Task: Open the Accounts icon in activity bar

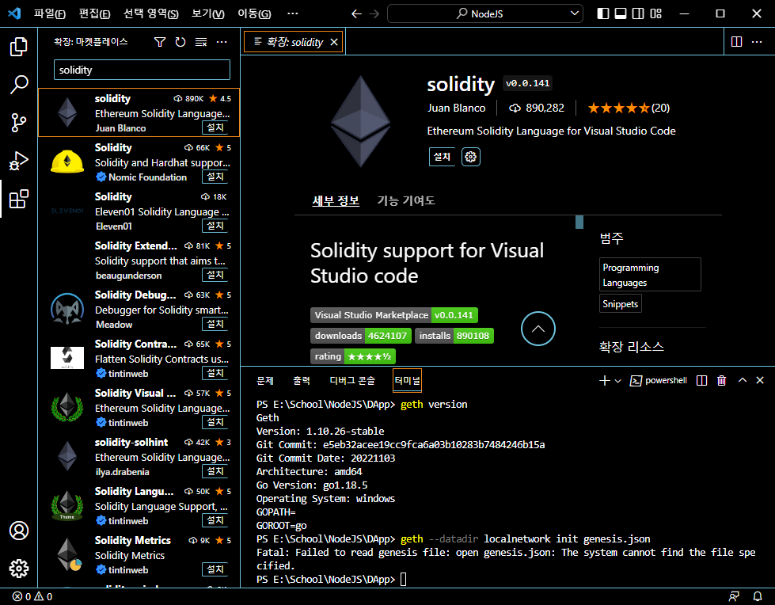Action: point(19,531)
